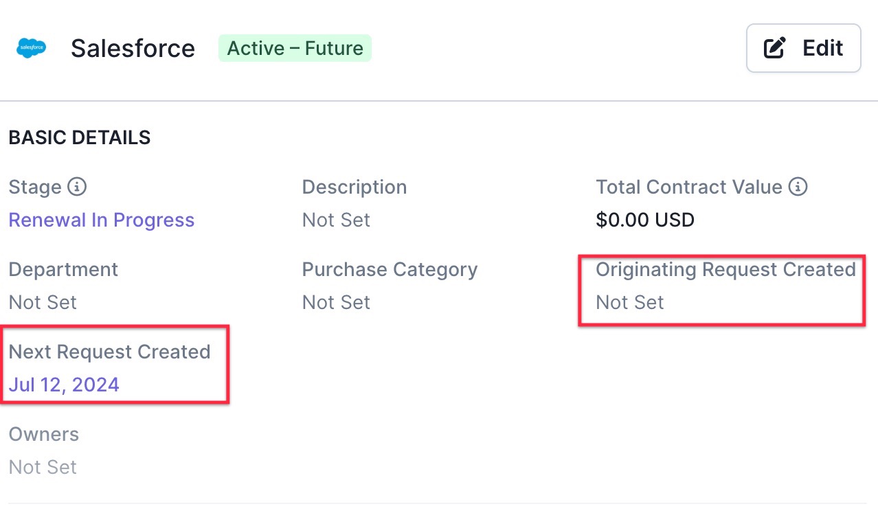Click the Originating Request Created label
Viewport: 878px width, 526px height.
(x=725, y=270)
